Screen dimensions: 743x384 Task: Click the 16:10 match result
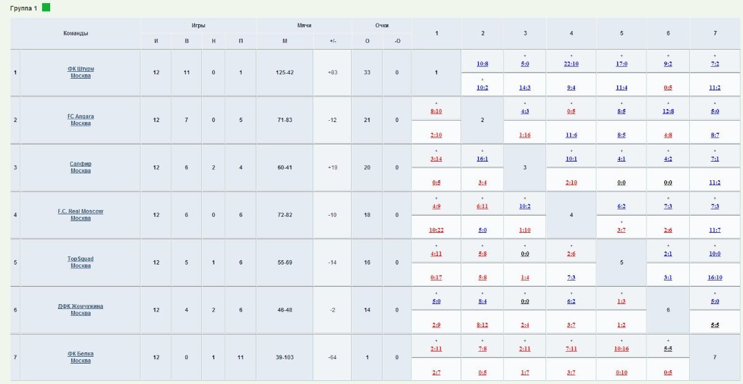715,277
